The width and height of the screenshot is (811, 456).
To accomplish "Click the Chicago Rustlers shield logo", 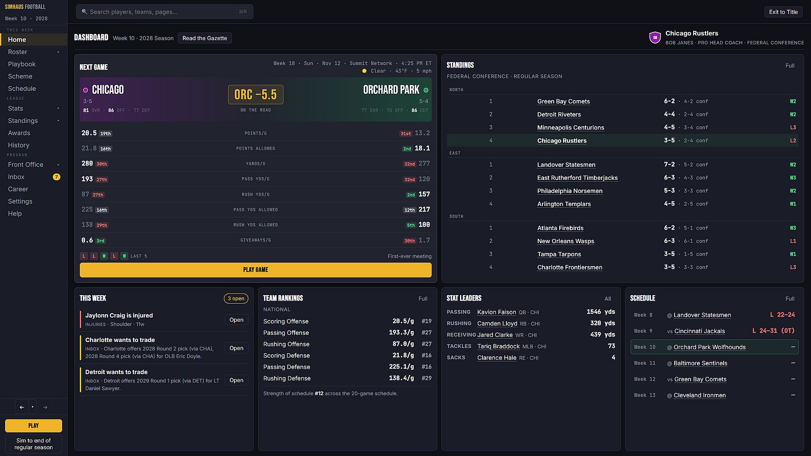I will (x=655, y=38).
